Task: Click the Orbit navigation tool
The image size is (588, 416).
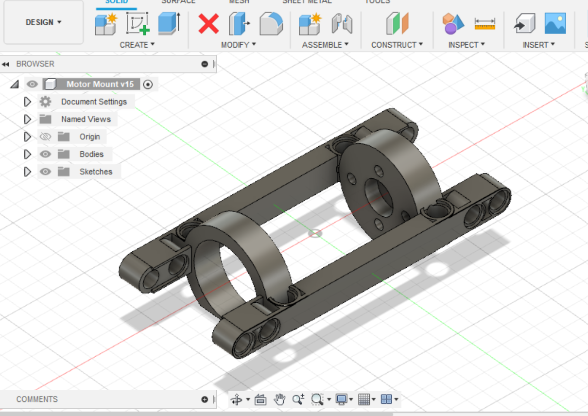Action: (236, 399)
